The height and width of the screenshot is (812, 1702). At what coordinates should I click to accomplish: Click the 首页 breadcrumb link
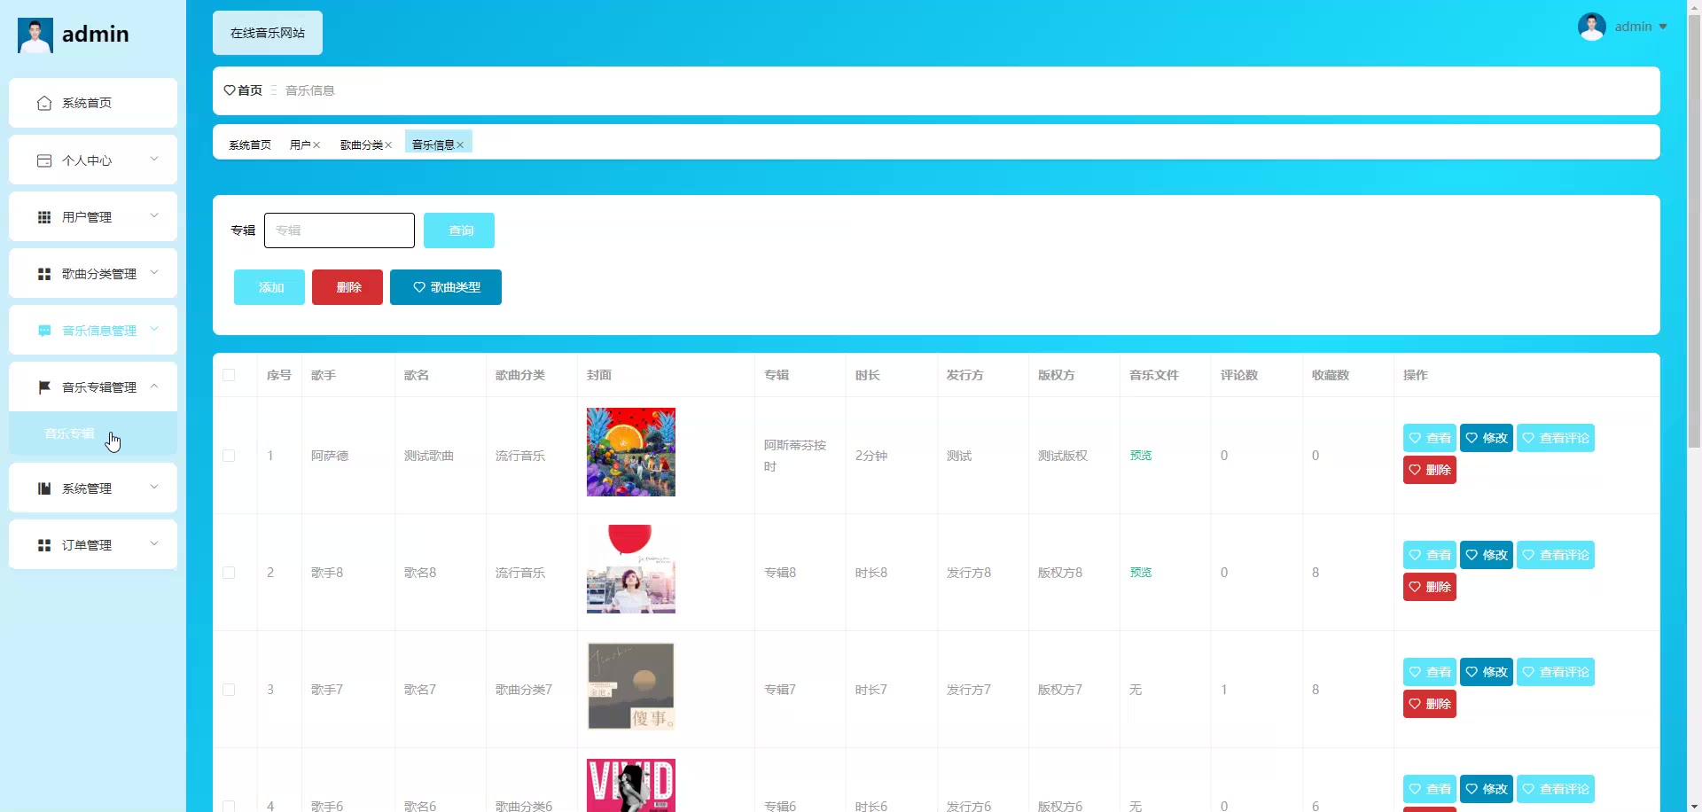pyautogui.click(x=250, y=90)
